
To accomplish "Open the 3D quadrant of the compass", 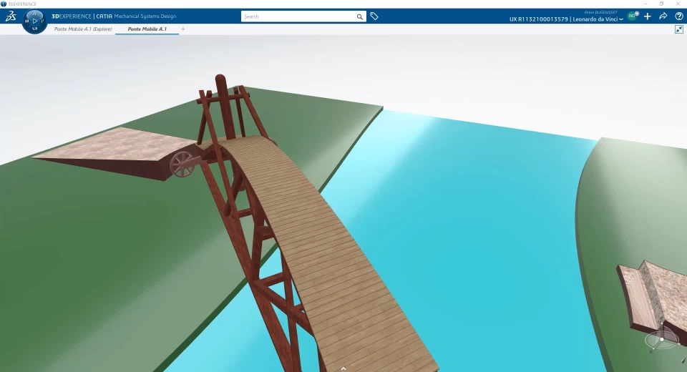I will click(x=26, y=21).
